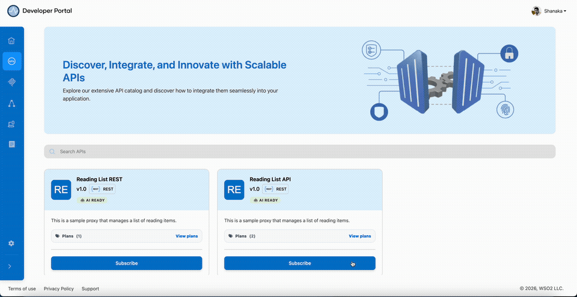Subscribe to Reading List API
577x297 pixels.
pos(300,263)
